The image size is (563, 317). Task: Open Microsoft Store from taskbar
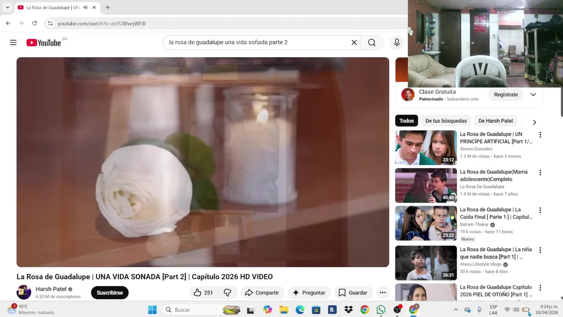point(316,310)
